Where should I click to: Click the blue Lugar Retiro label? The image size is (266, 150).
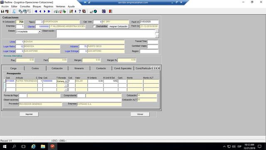tap(9, 46)
